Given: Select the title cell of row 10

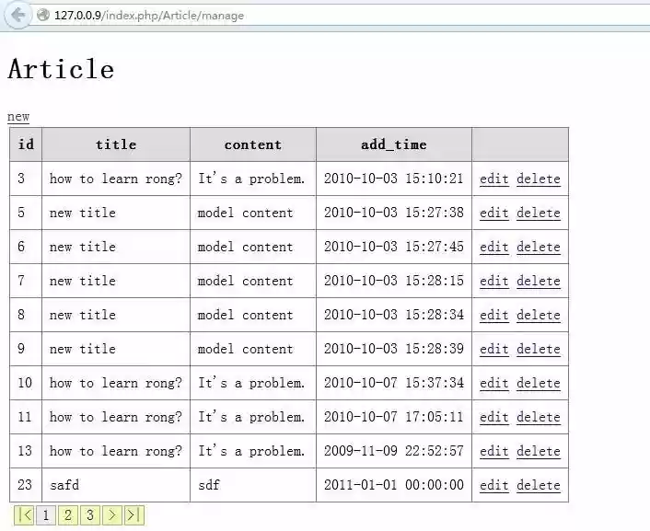Looking at the screenshot, I should [116, 383].
